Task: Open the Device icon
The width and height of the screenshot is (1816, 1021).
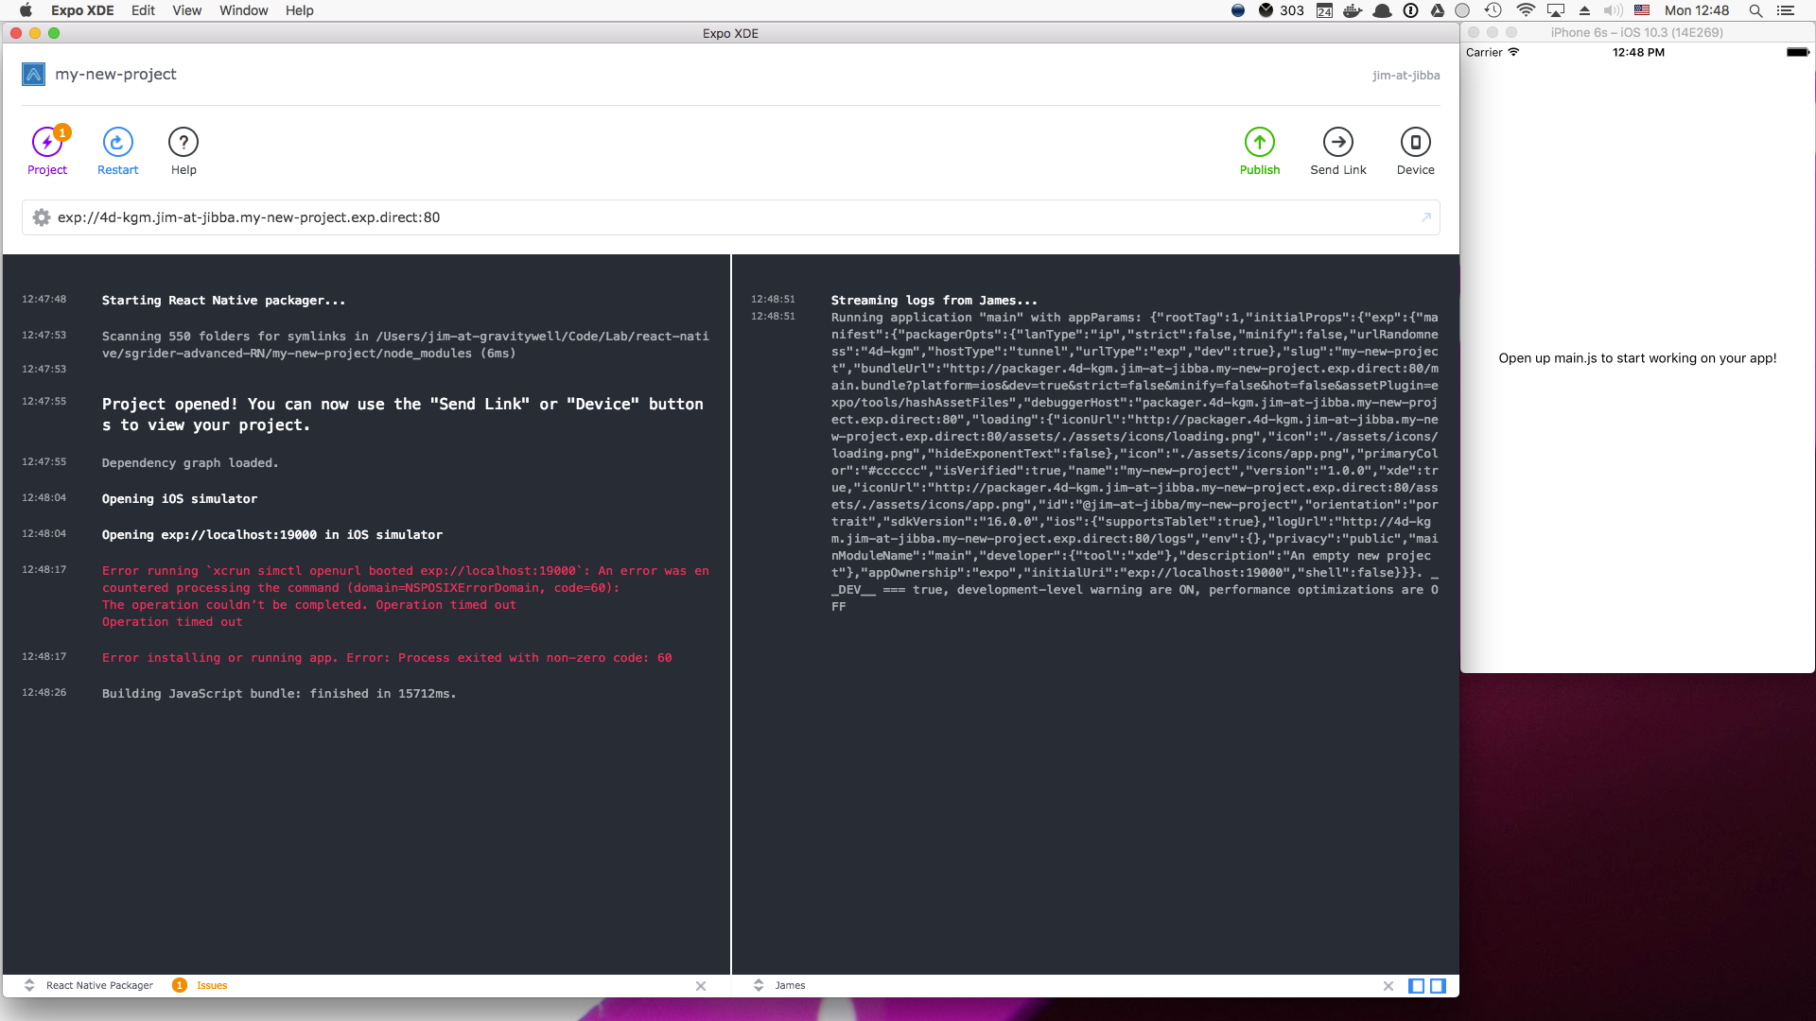Action: [x=1415, y=143]
